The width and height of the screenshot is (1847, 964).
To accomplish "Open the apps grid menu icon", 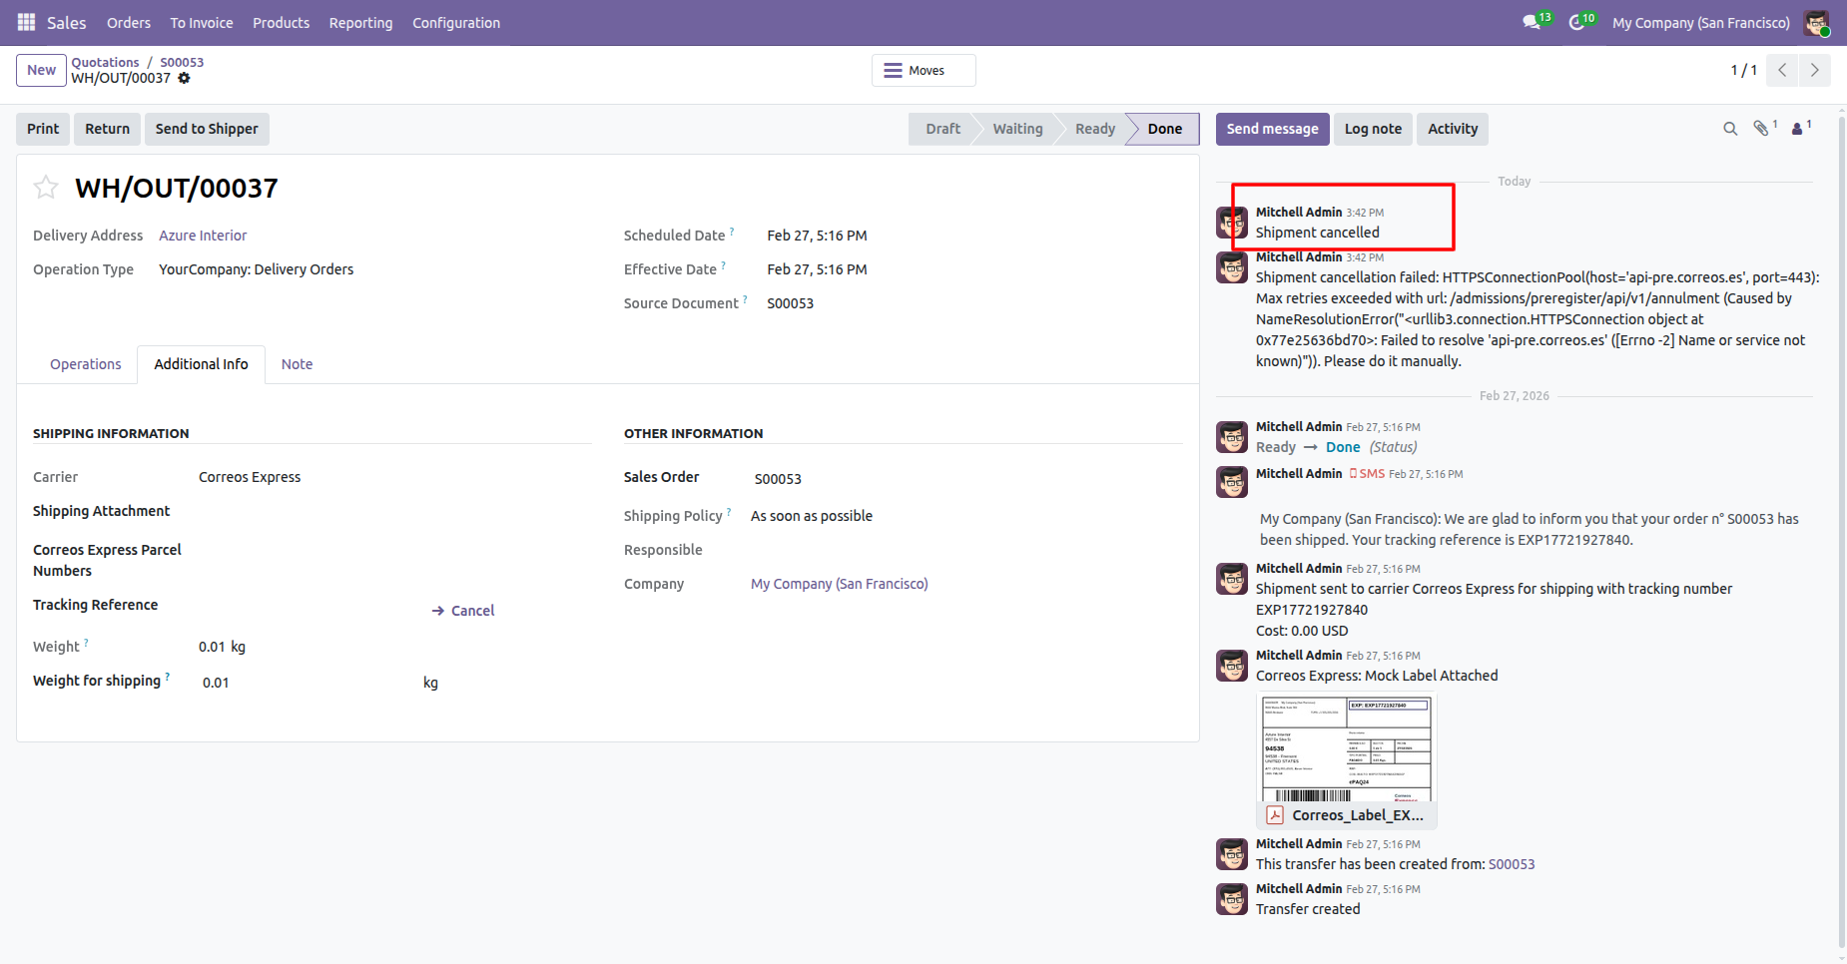I will point(26,22).
